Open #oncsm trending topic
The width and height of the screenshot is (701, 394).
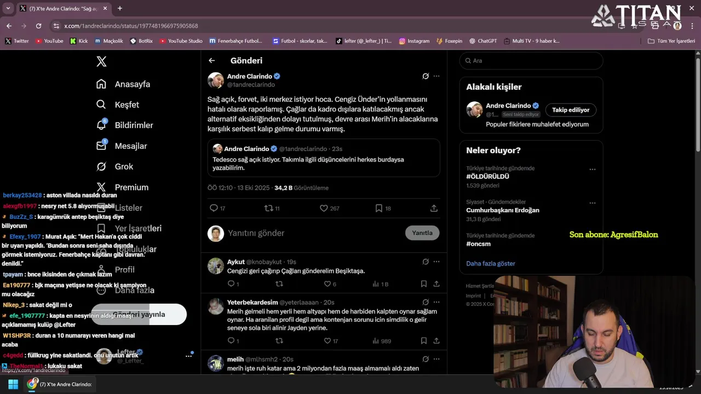[478, 244]
